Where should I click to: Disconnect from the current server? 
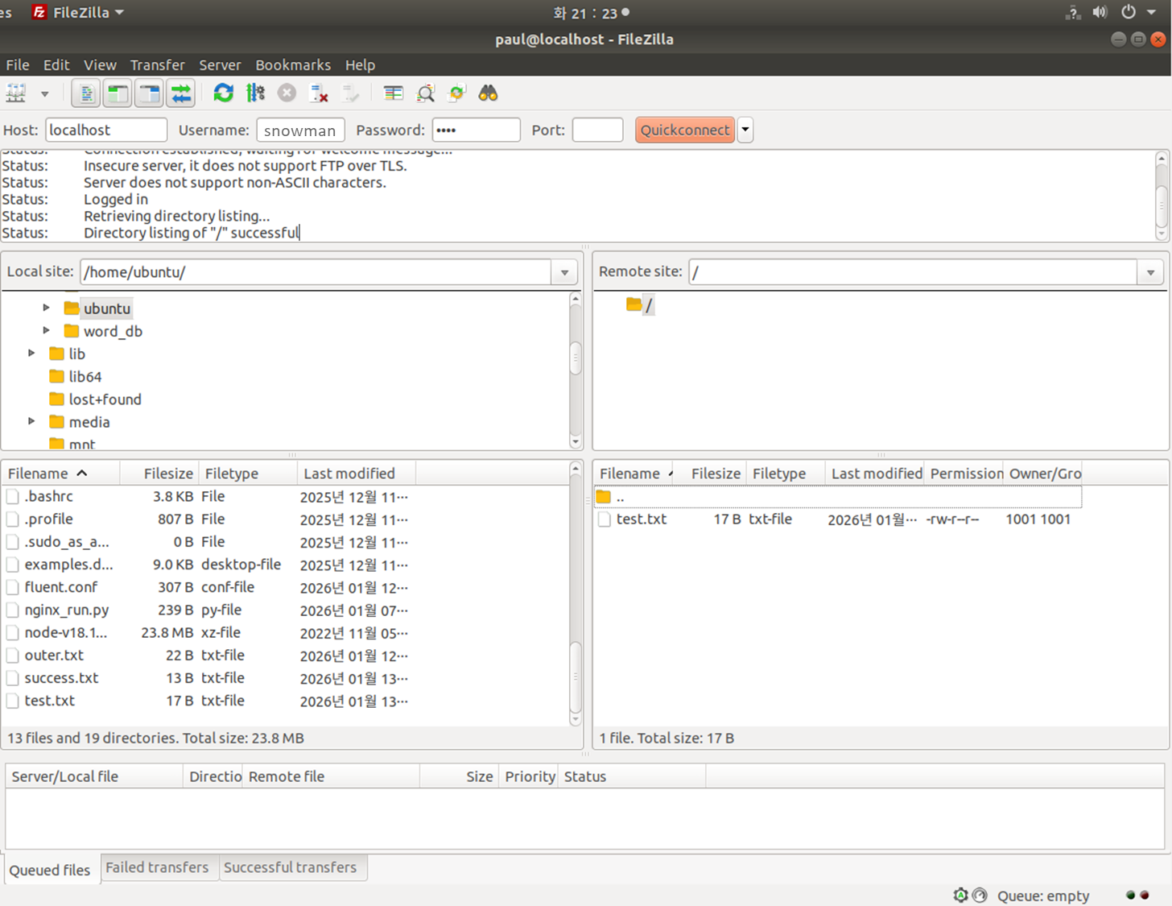pyautogui.click(x=319, y=93)
